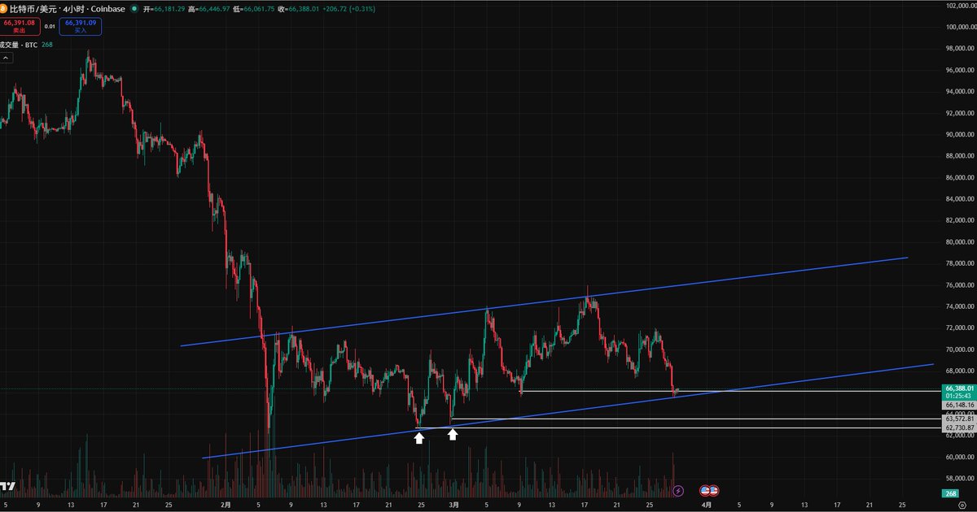Image resolution: width=977 pixels, height=512 pixels.
Task: Click the 84,000.00 price axis label
Action: (960, 199)
